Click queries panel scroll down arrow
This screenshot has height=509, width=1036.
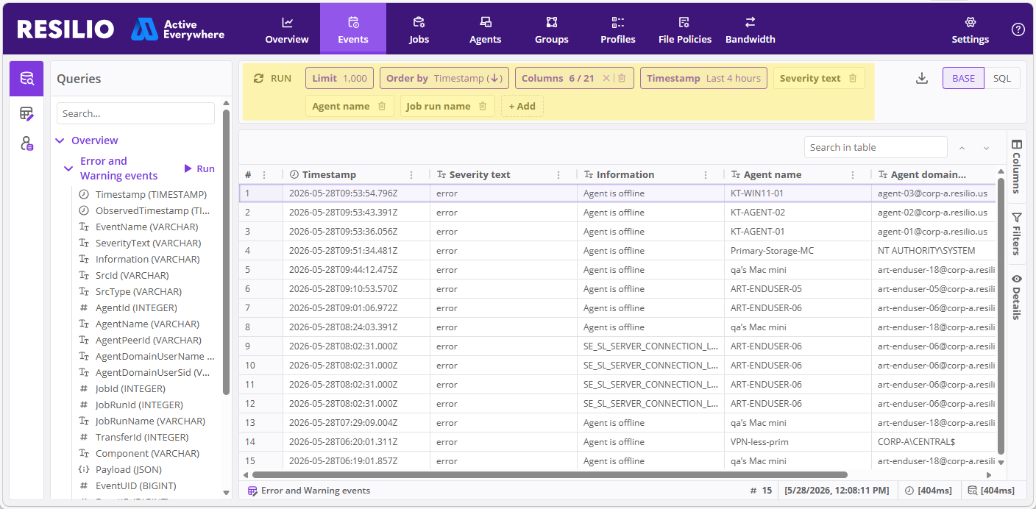226,492
